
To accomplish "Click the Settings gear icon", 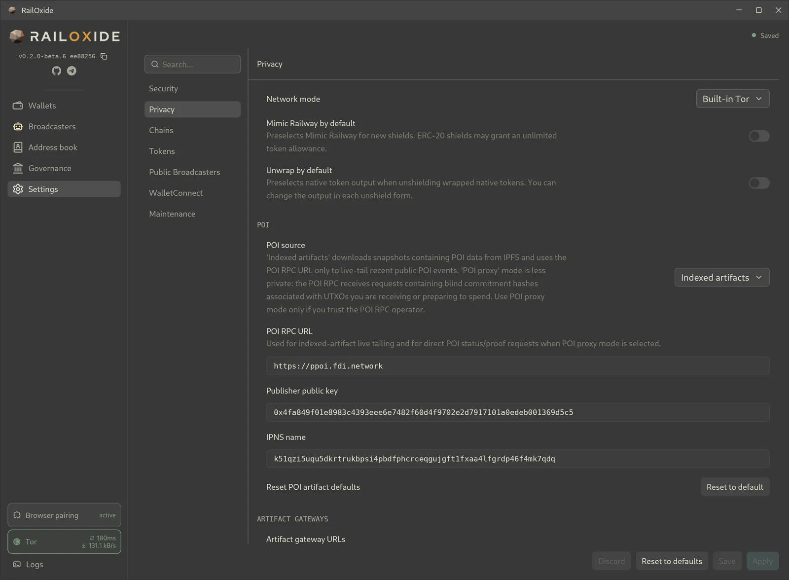I will coord(18,189).
